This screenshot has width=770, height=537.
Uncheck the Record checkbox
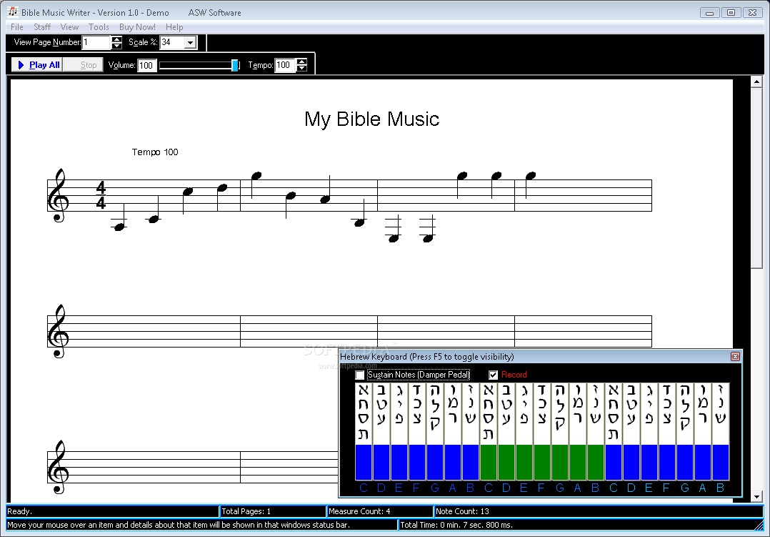click(493, 375)
